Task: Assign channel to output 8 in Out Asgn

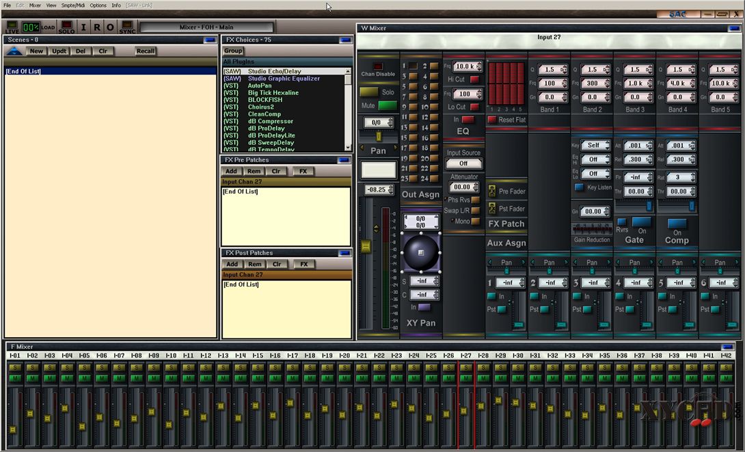Action: point(434,96)
